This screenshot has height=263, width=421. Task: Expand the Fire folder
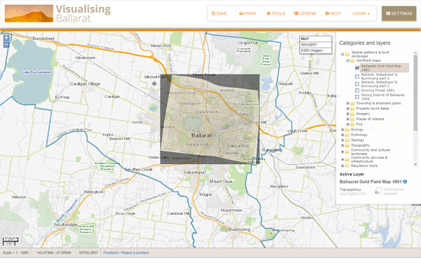tap(348, 124)
